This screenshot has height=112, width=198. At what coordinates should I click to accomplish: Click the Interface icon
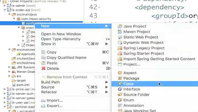tap(120, 89)
